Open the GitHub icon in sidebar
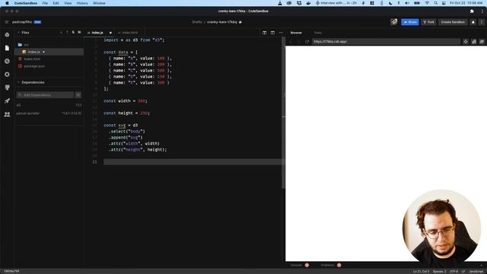The height and width of the screenshot is (274, 487). pos(7,88)
